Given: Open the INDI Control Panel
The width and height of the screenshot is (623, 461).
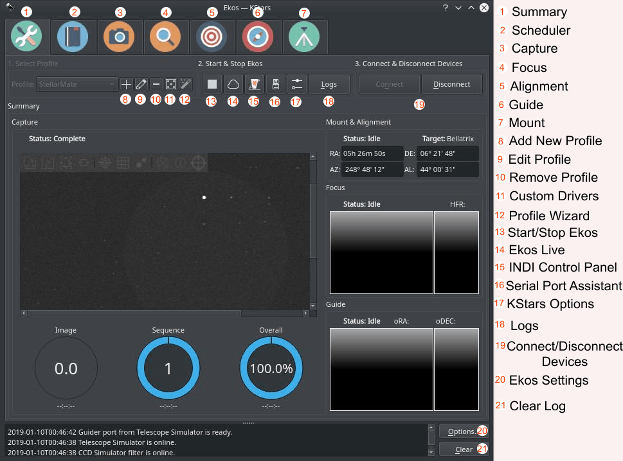Looking at the screenshot, I should point(254,84).
